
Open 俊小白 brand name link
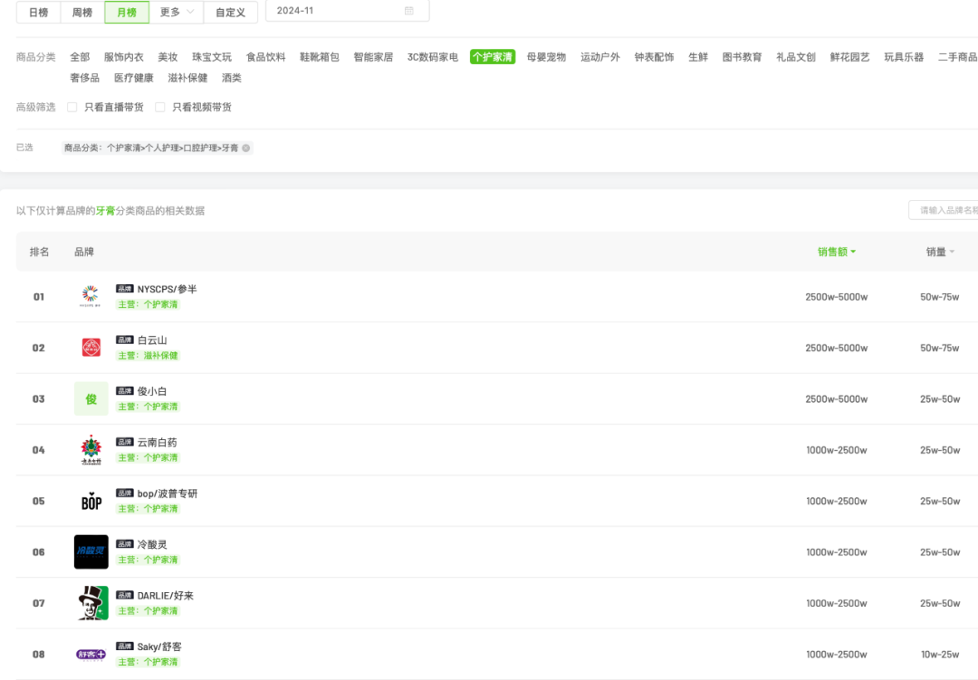(152, 391)
